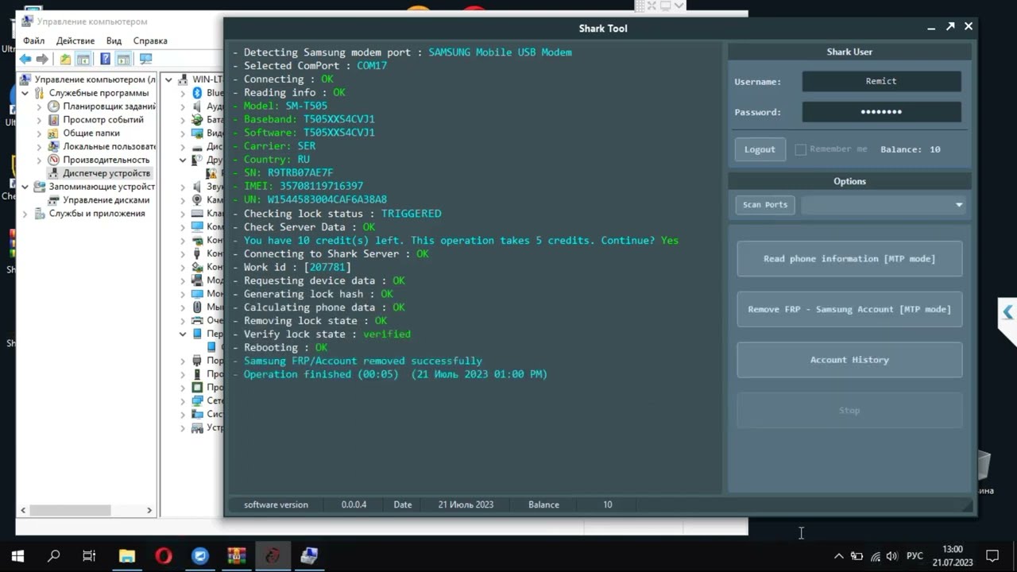Click the tree pane horizontal scrollbar thumb
The width and height of the screenshot is (1017, 572).
[71, 510]
